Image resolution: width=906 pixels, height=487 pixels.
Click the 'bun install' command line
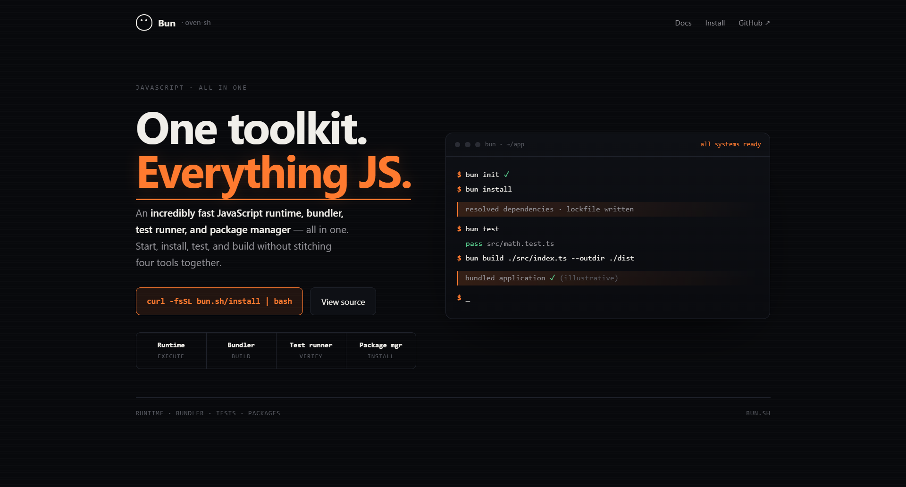point(484,189)
